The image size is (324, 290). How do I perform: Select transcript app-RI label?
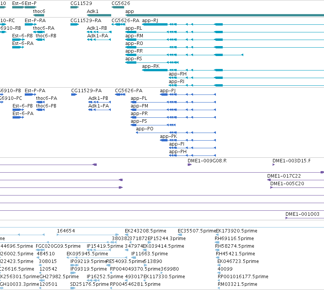[176, 82]
